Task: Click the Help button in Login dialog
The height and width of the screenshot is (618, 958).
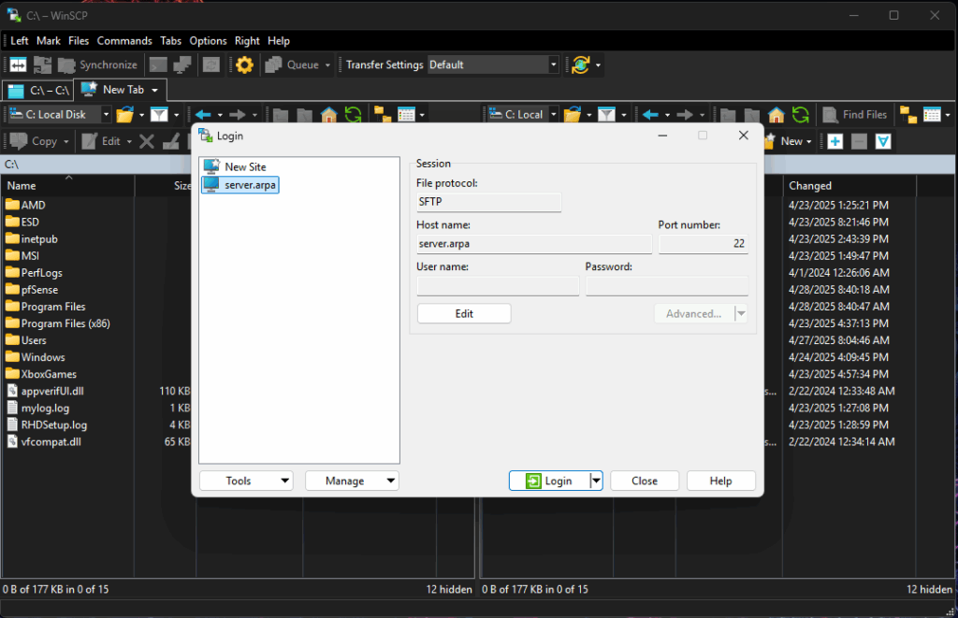Action: click(x=721, y=481)
